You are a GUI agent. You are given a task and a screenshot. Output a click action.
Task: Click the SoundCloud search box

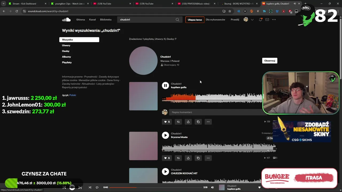pyautogui.click(x=150, y=19)
